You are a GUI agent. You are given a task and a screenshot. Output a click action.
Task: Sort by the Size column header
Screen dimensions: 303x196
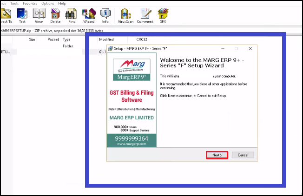[x=32, y=39]
